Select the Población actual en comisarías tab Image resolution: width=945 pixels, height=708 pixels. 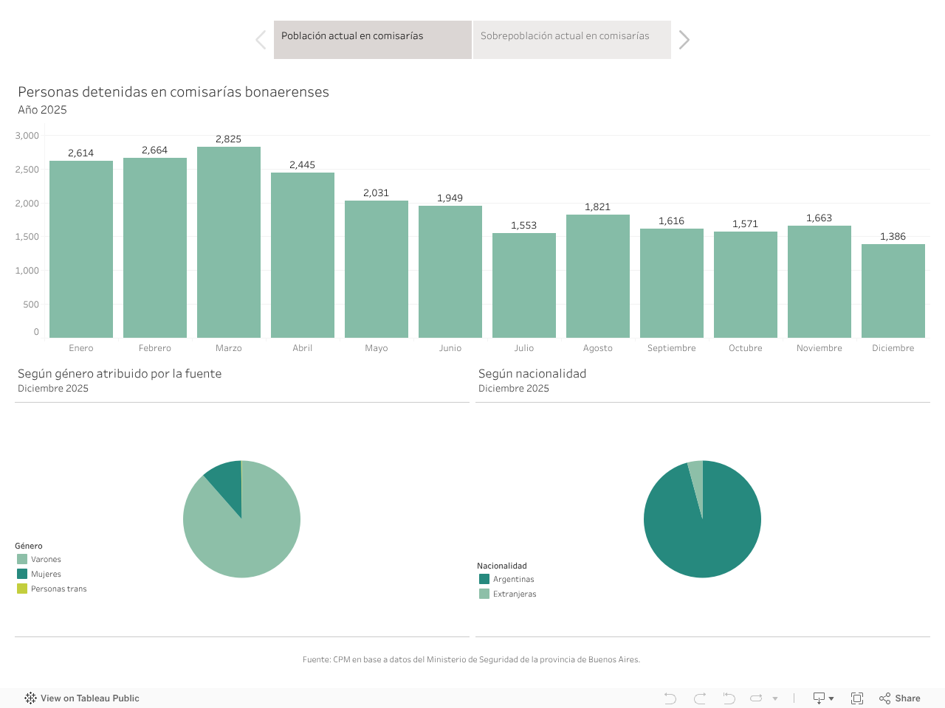tap(372, 40)
